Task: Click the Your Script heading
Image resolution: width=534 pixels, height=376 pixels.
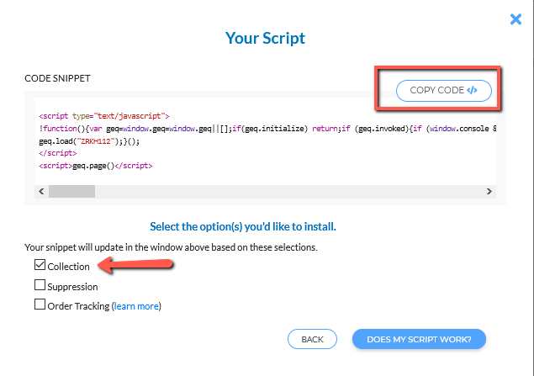Action: pos(265,38)
